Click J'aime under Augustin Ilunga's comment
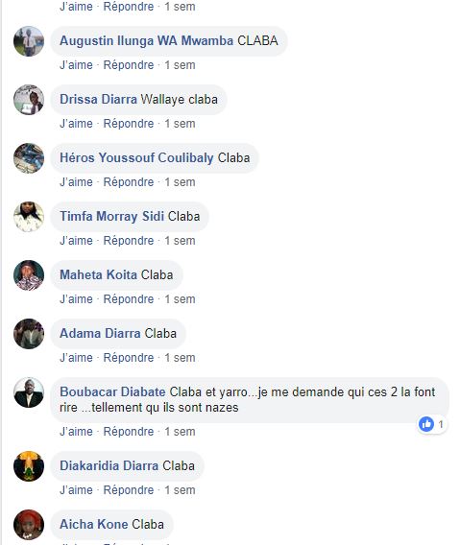The width and height of the screenshot is (460, 545). (x=76, y=65)
